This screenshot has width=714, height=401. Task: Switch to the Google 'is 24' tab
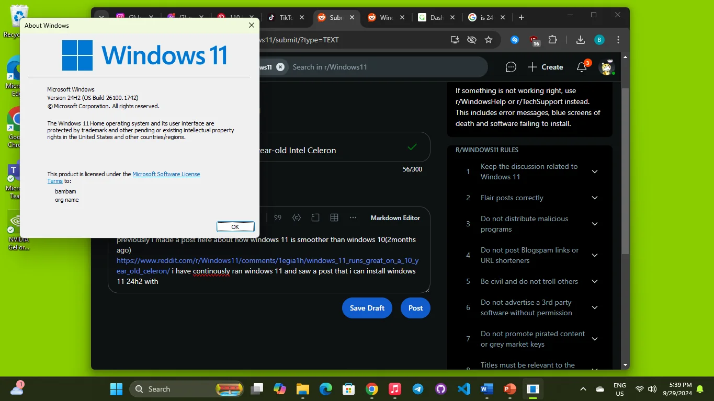pos(486,17)
